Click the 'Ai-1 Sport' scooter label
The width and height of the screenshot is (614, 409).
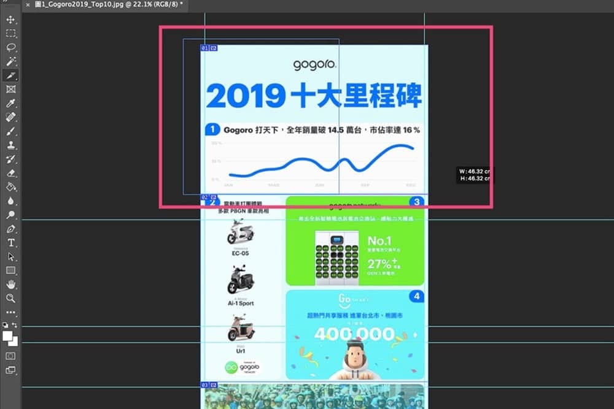coord(241,303)
